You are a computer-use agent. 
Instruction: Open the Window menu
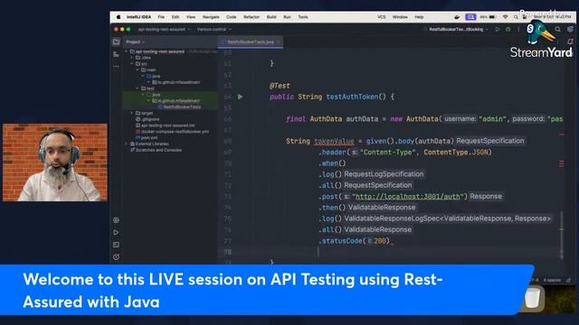(400, 17)
